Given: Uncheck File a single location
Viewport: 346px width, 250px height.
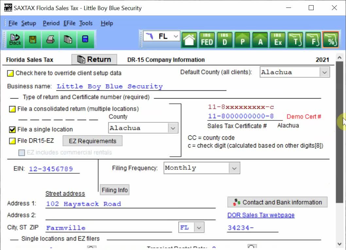Looking at the screenshot, I should (x=12, y=130).
